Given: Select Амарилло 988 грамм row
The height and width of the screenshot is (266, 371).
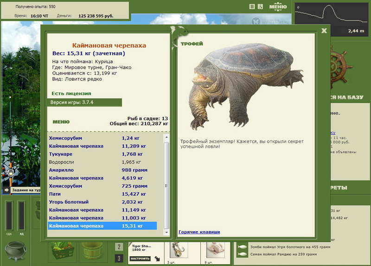Looking at the screenshot, I should (102, 170).
